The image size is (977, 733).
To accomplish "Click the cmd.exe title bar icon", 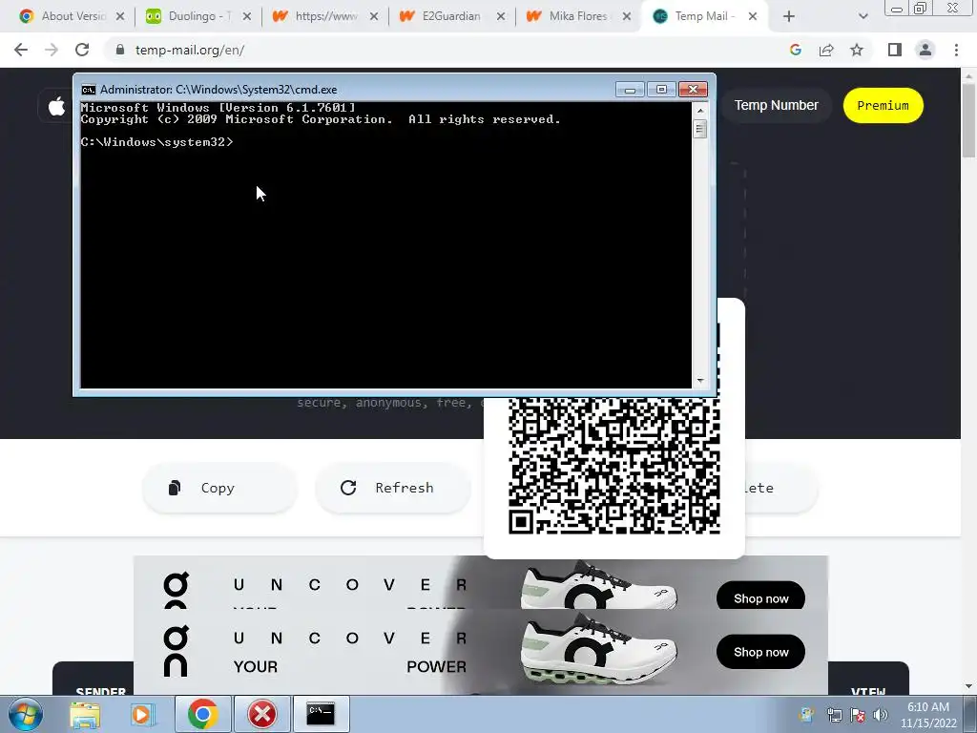I will click(x=89, y=89).
